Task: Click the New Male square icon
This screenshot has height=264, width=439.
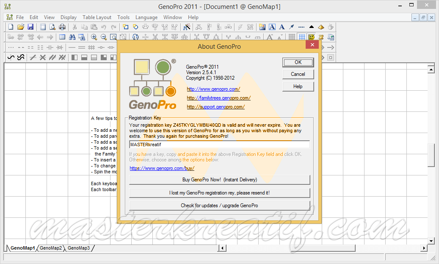Action: click(x=125, y=27)
